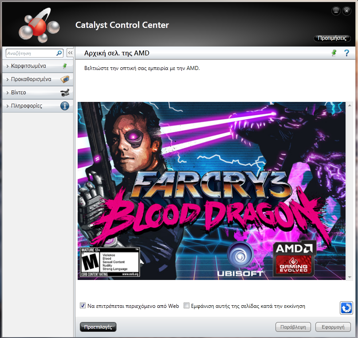This screenshot has height=338, width=358.
Task: Enable 'Εμφάνιση αυτής της σελίδας κατά την εκκίνηση'
Action: pyautogui.click(x=186, y=306)
